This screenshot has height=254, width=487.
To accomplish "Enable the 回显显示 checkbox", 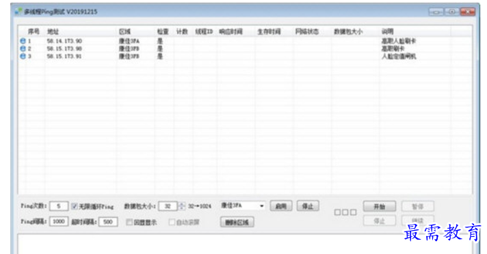I will [129, 222].
